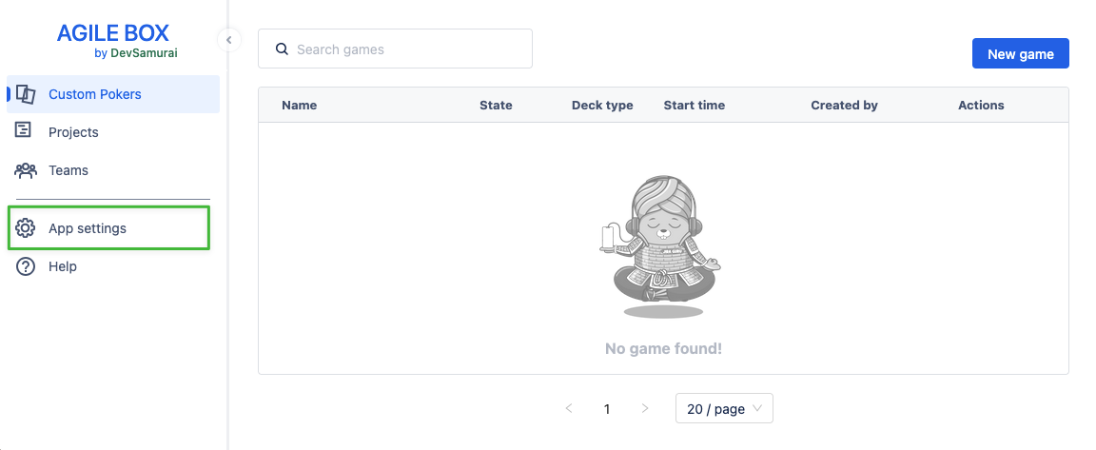The image size is (1096, 450).
Task: Collapse the sidebar with chevron button
Action: click(228, 40)
